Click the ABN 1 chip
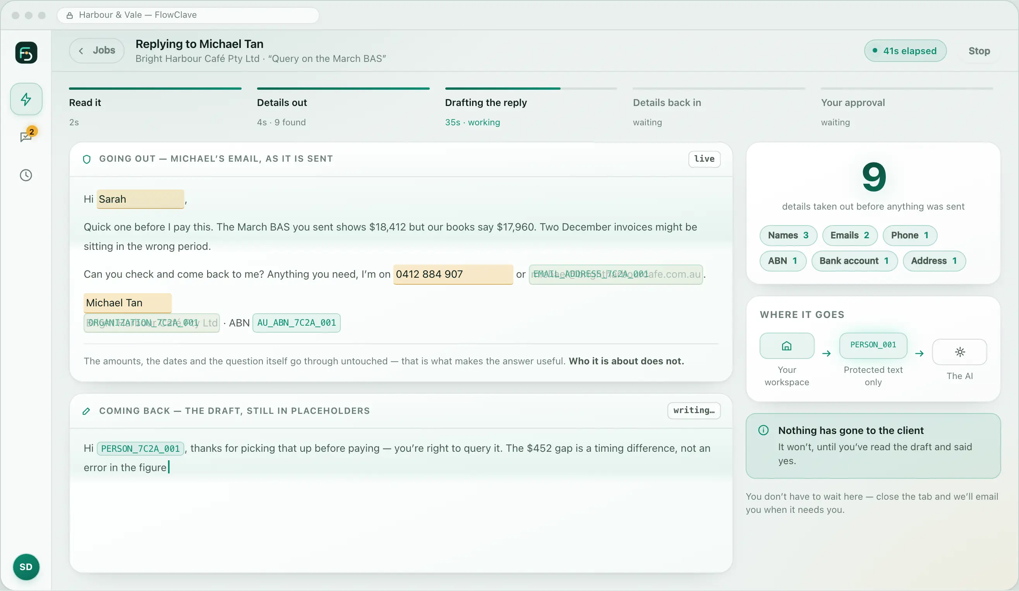Screen dimensions: 1019x591 click(782, 261)
